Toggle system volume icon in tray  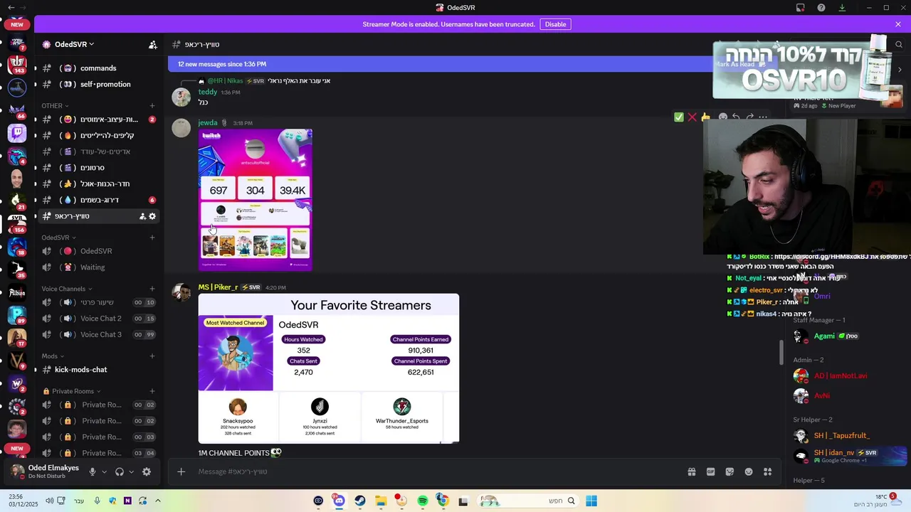[x=50, y=501]
